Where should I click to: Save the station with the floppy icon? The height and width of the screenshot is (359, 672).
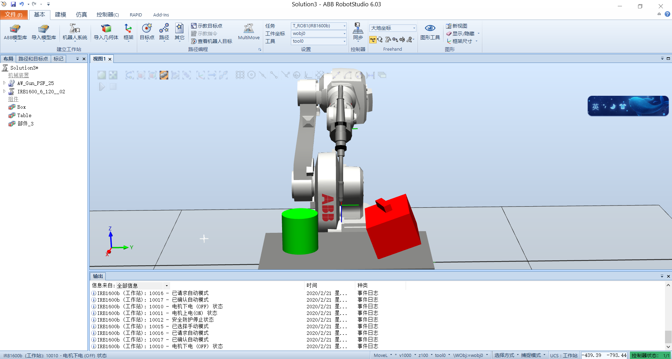coord(13,4)
